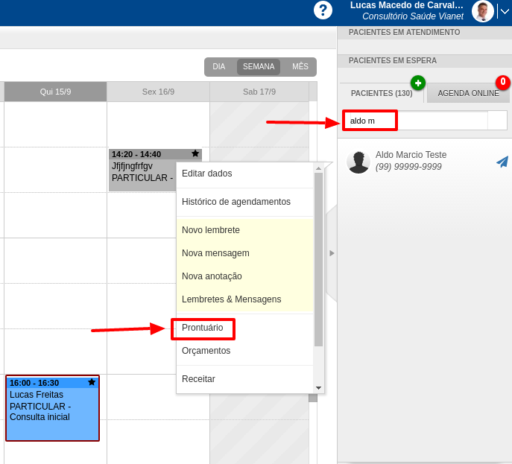Collapse the side panel with the arrow handle
Image resolution: width=512 pixels, height=464 pixels.
[x=332, y=253]
